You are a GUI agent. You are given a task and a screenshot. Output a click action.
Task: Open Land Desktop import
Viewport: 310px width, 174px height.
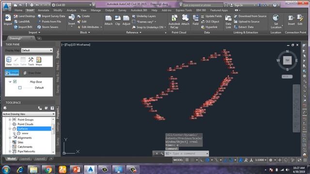pyautogui.click(x=24, y=16)
